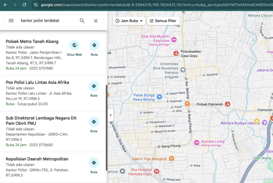273x183 pixels.
Task: Get Rute to Sub Direktorat Lembaga Negara
Action: tap(94, 124)
